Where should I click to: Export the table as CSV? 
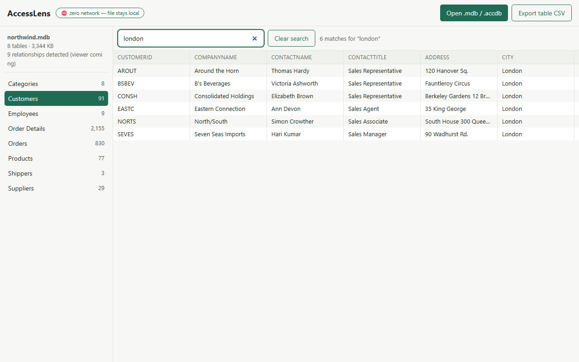click(541, 13)
